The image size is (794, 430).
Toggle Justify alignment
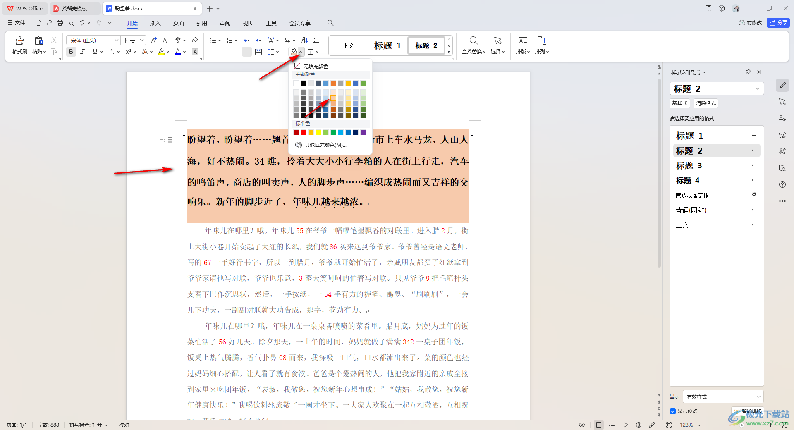coord(247,52)
